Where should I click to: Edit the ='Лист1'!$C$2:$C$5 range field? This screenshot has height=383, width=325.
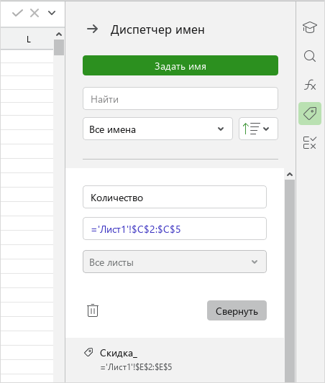(x=175, y=229)
